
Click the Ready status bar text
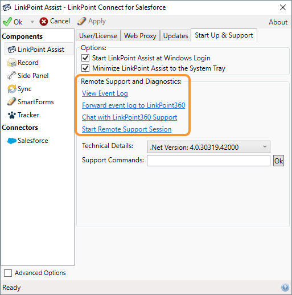click(x=11, y=288)
